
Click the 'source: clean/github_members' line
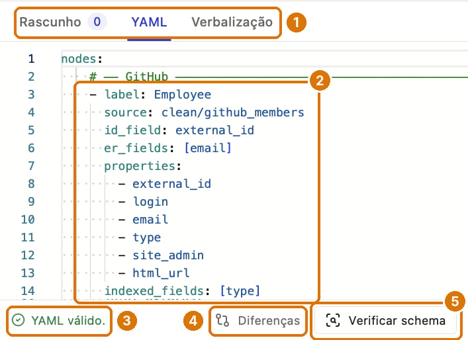click(x=204, y=112)
